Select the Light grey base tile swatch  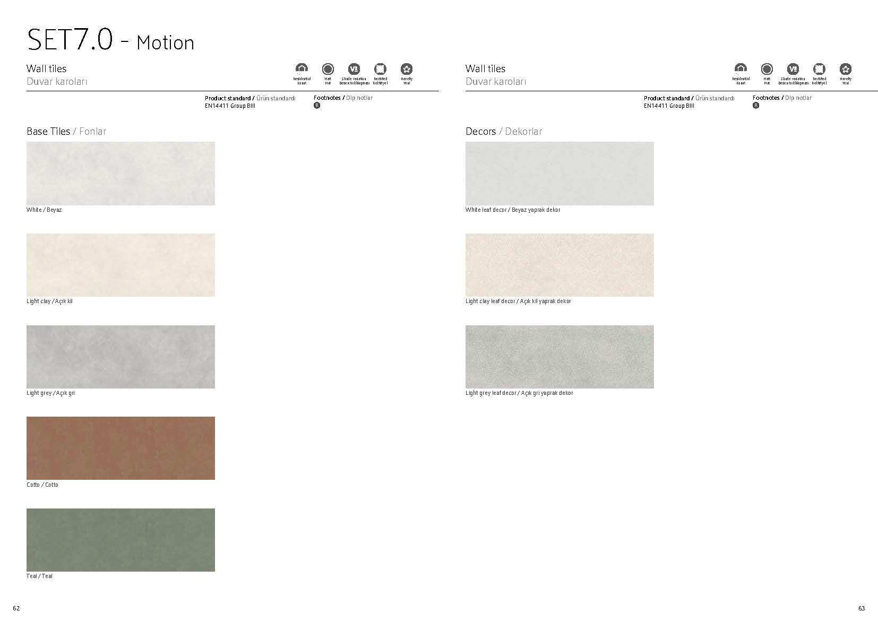coord(120,357)
